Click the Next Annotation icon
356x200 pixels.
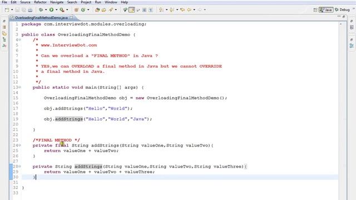click(161, 10)
